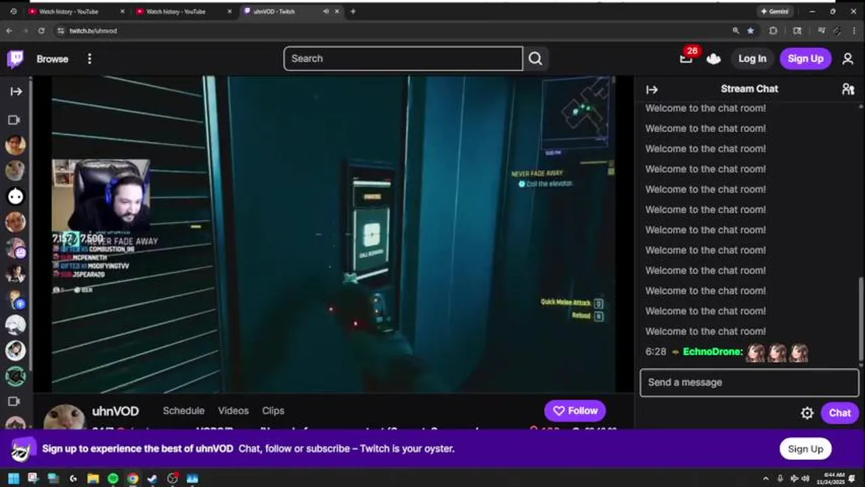Open the browser extensions icon
This screenshot has width=865, height=487.
click(x=774, y=30)
